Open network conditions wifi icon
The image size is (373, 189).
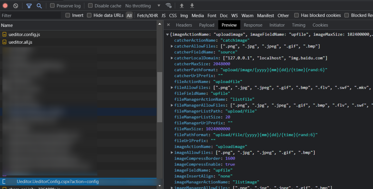[169, 6]
